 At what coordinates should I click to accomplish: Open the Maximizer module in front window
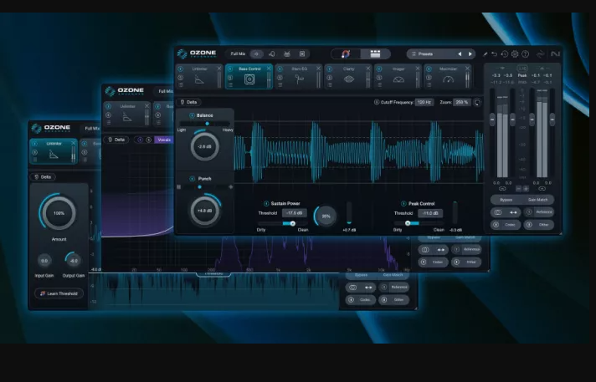click(448, 76)
